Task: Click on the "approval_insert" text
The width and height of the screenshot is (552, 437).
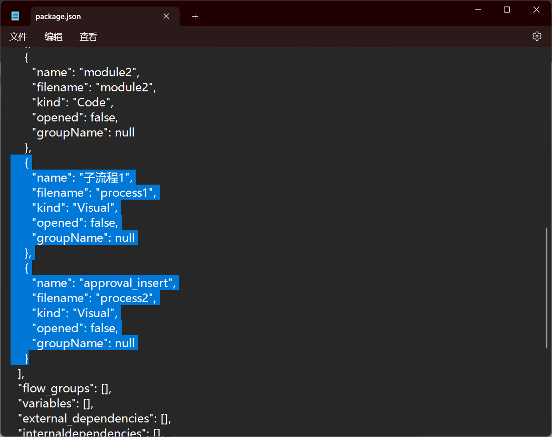Action: pos(126,283)
